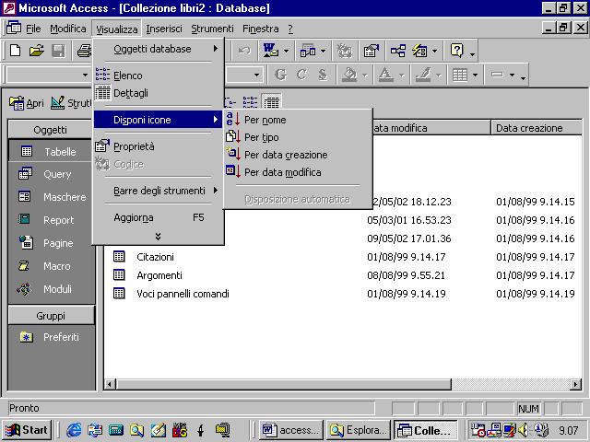
Task: Click the gridlines toolbar icon
Action: point(460,75)
